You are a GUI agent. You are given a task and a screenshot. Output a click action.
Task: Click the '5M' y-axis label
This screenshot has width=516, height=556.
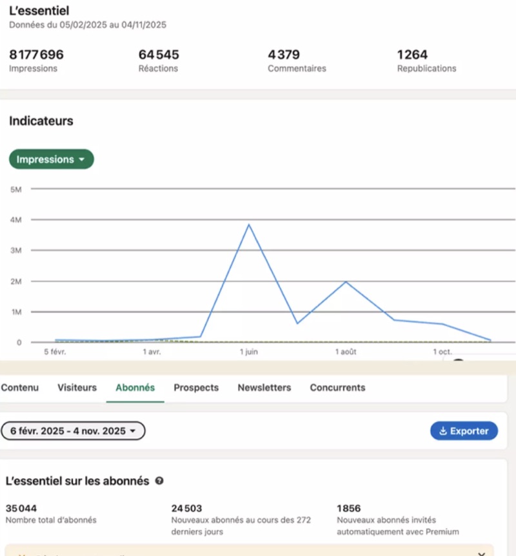click(x=16, y=189)
